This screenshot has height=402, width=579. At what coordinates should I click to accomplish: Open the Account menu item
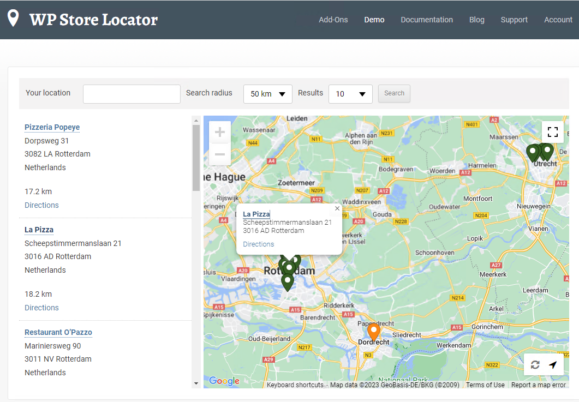(558, 20)
